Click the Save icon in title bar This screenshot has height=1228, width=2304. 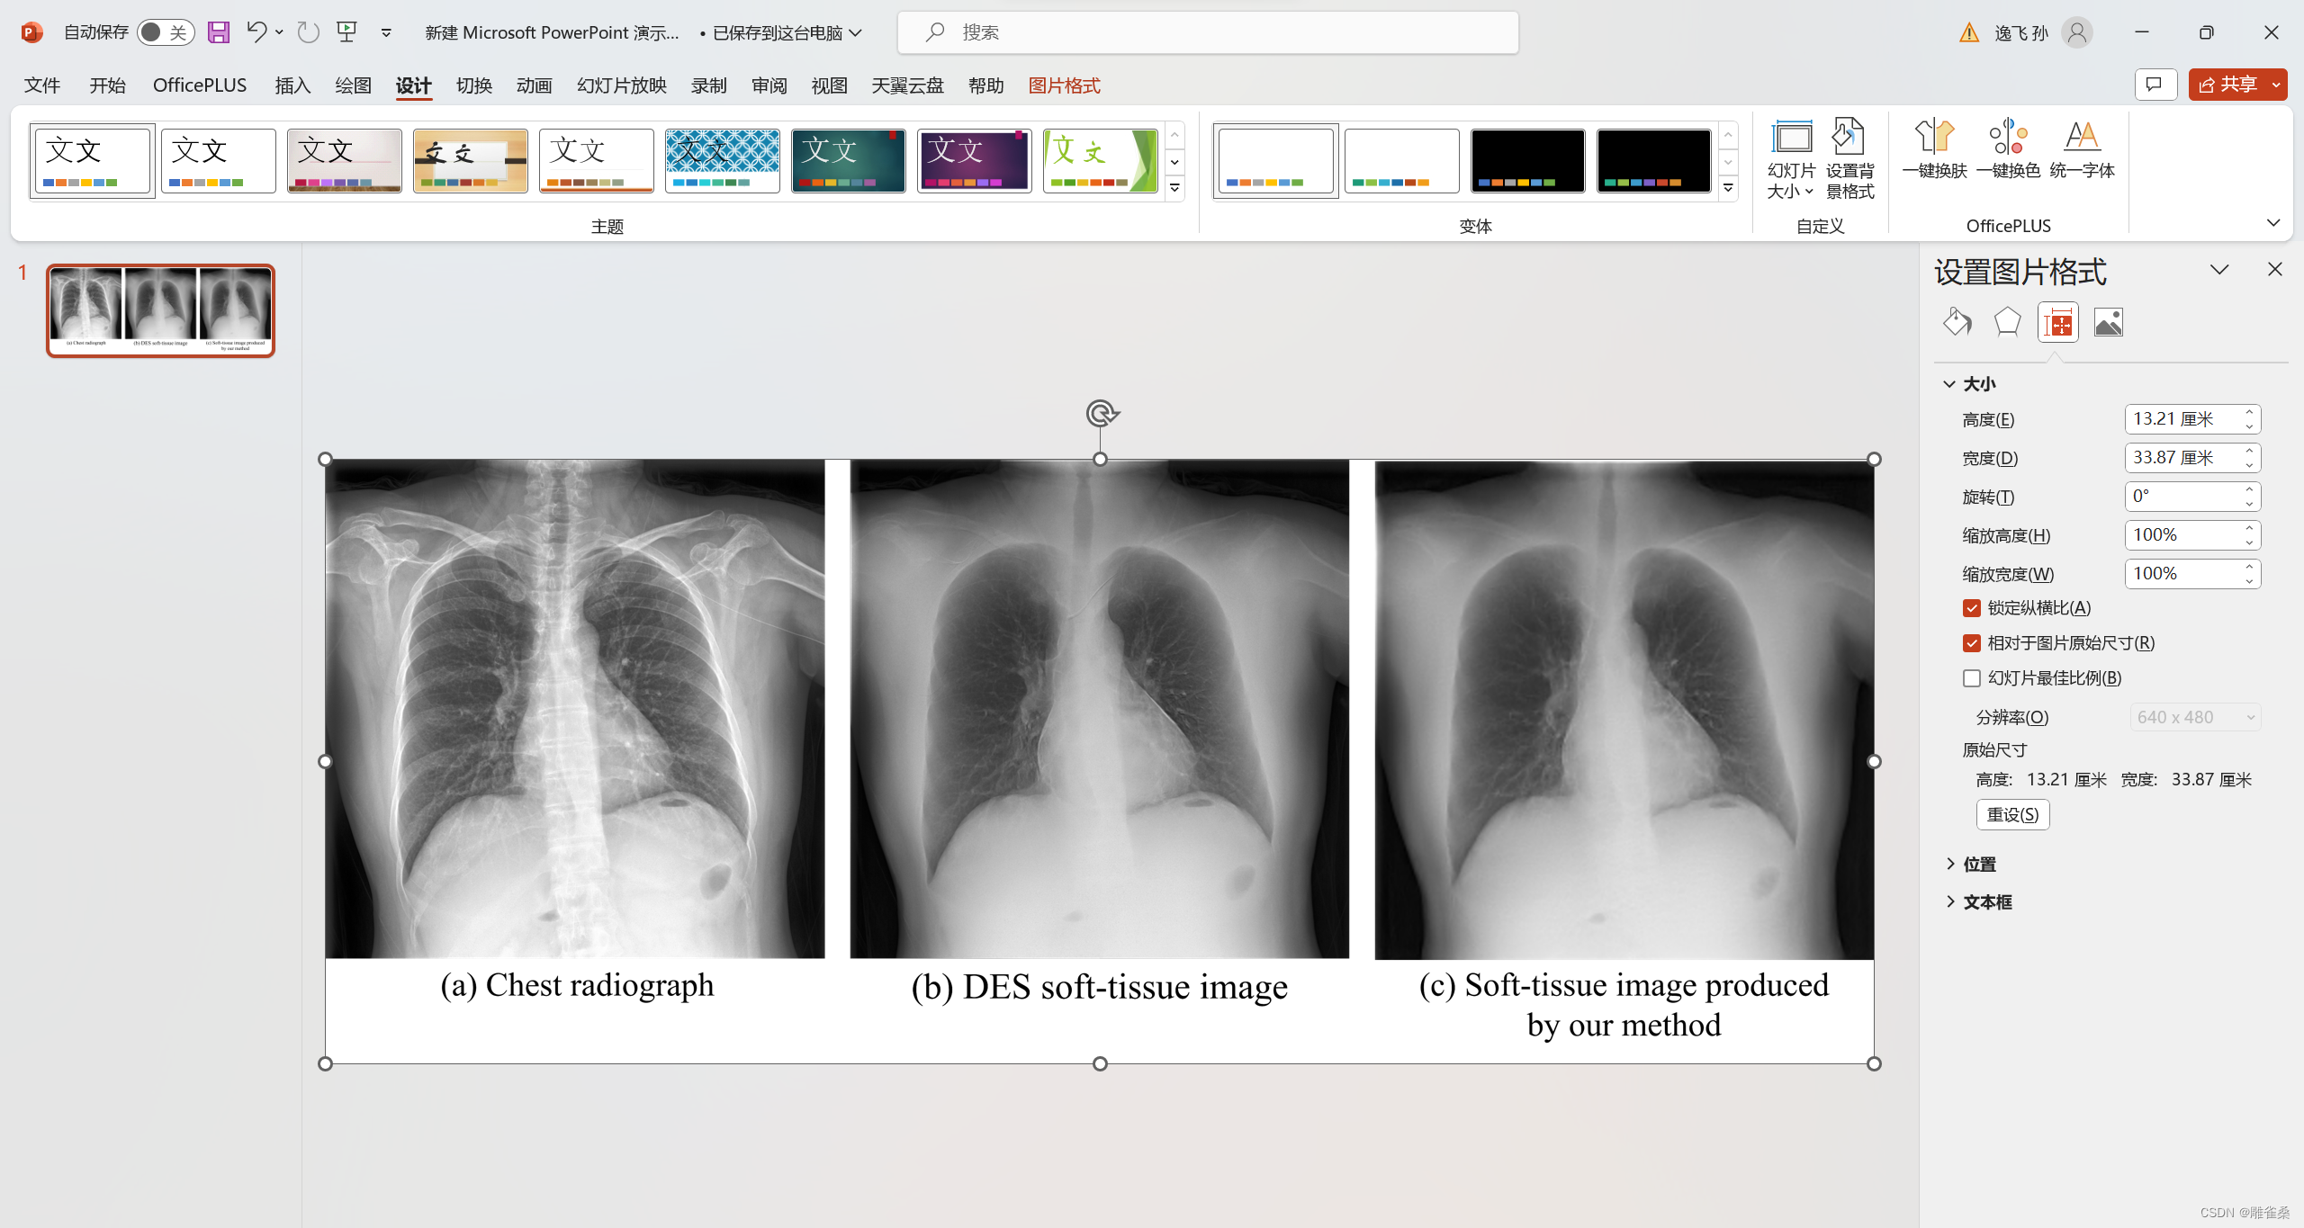pyautogui.click(x=219, y=32)
